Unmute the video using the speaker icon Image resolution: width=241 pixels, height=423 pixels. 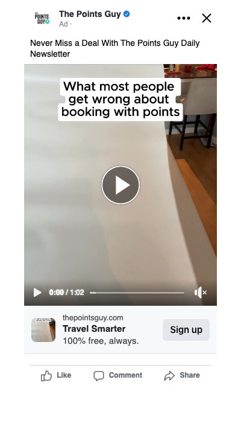point(201,292)
